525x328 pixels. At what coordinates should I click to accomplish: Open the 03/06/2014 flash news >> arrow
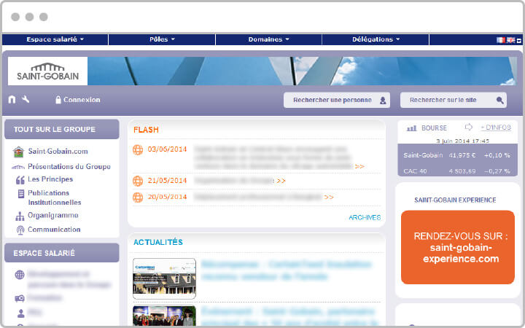359,166
